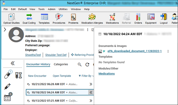Open options menu for ePA document

168,51
